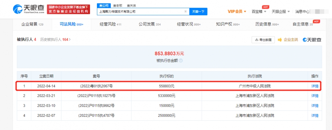Click the 天眼一下 search button
This screenshot has width=332, height=130.
pyautogui.click(x=198, y=12)
